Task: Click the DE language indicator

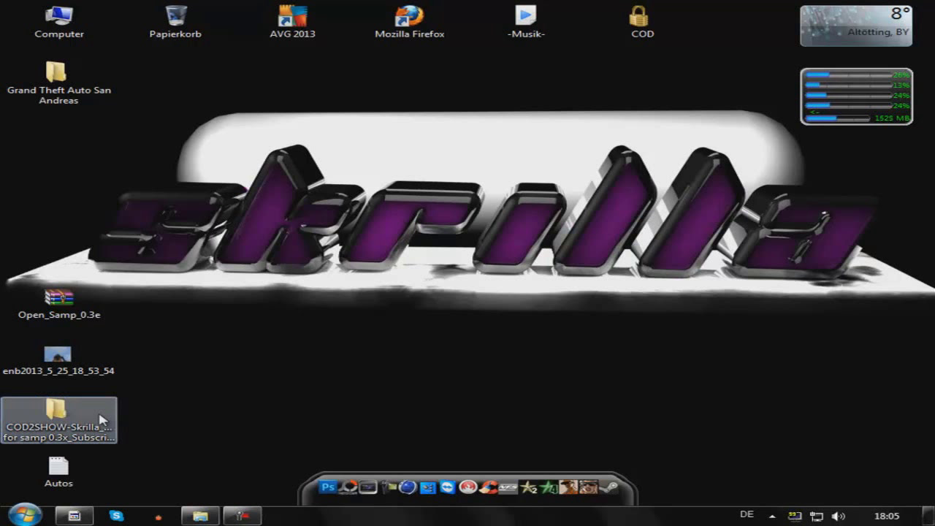Action: tap(747, 515)
